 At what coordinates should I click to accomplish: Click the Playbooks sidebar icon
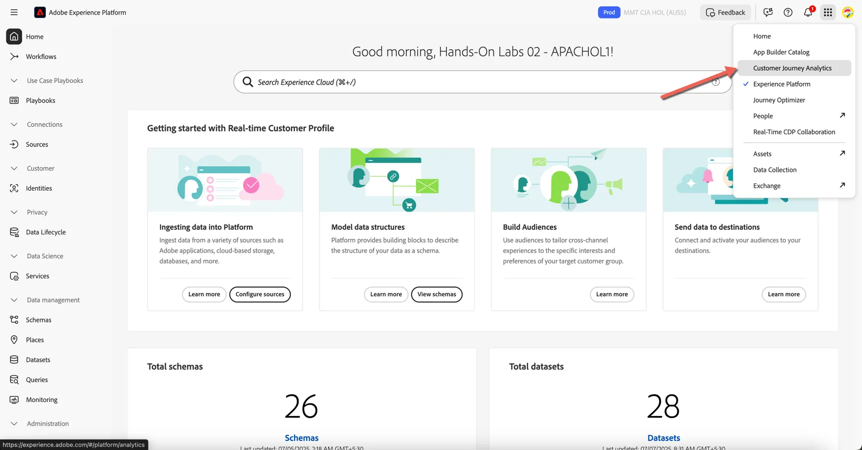point(14,100)
